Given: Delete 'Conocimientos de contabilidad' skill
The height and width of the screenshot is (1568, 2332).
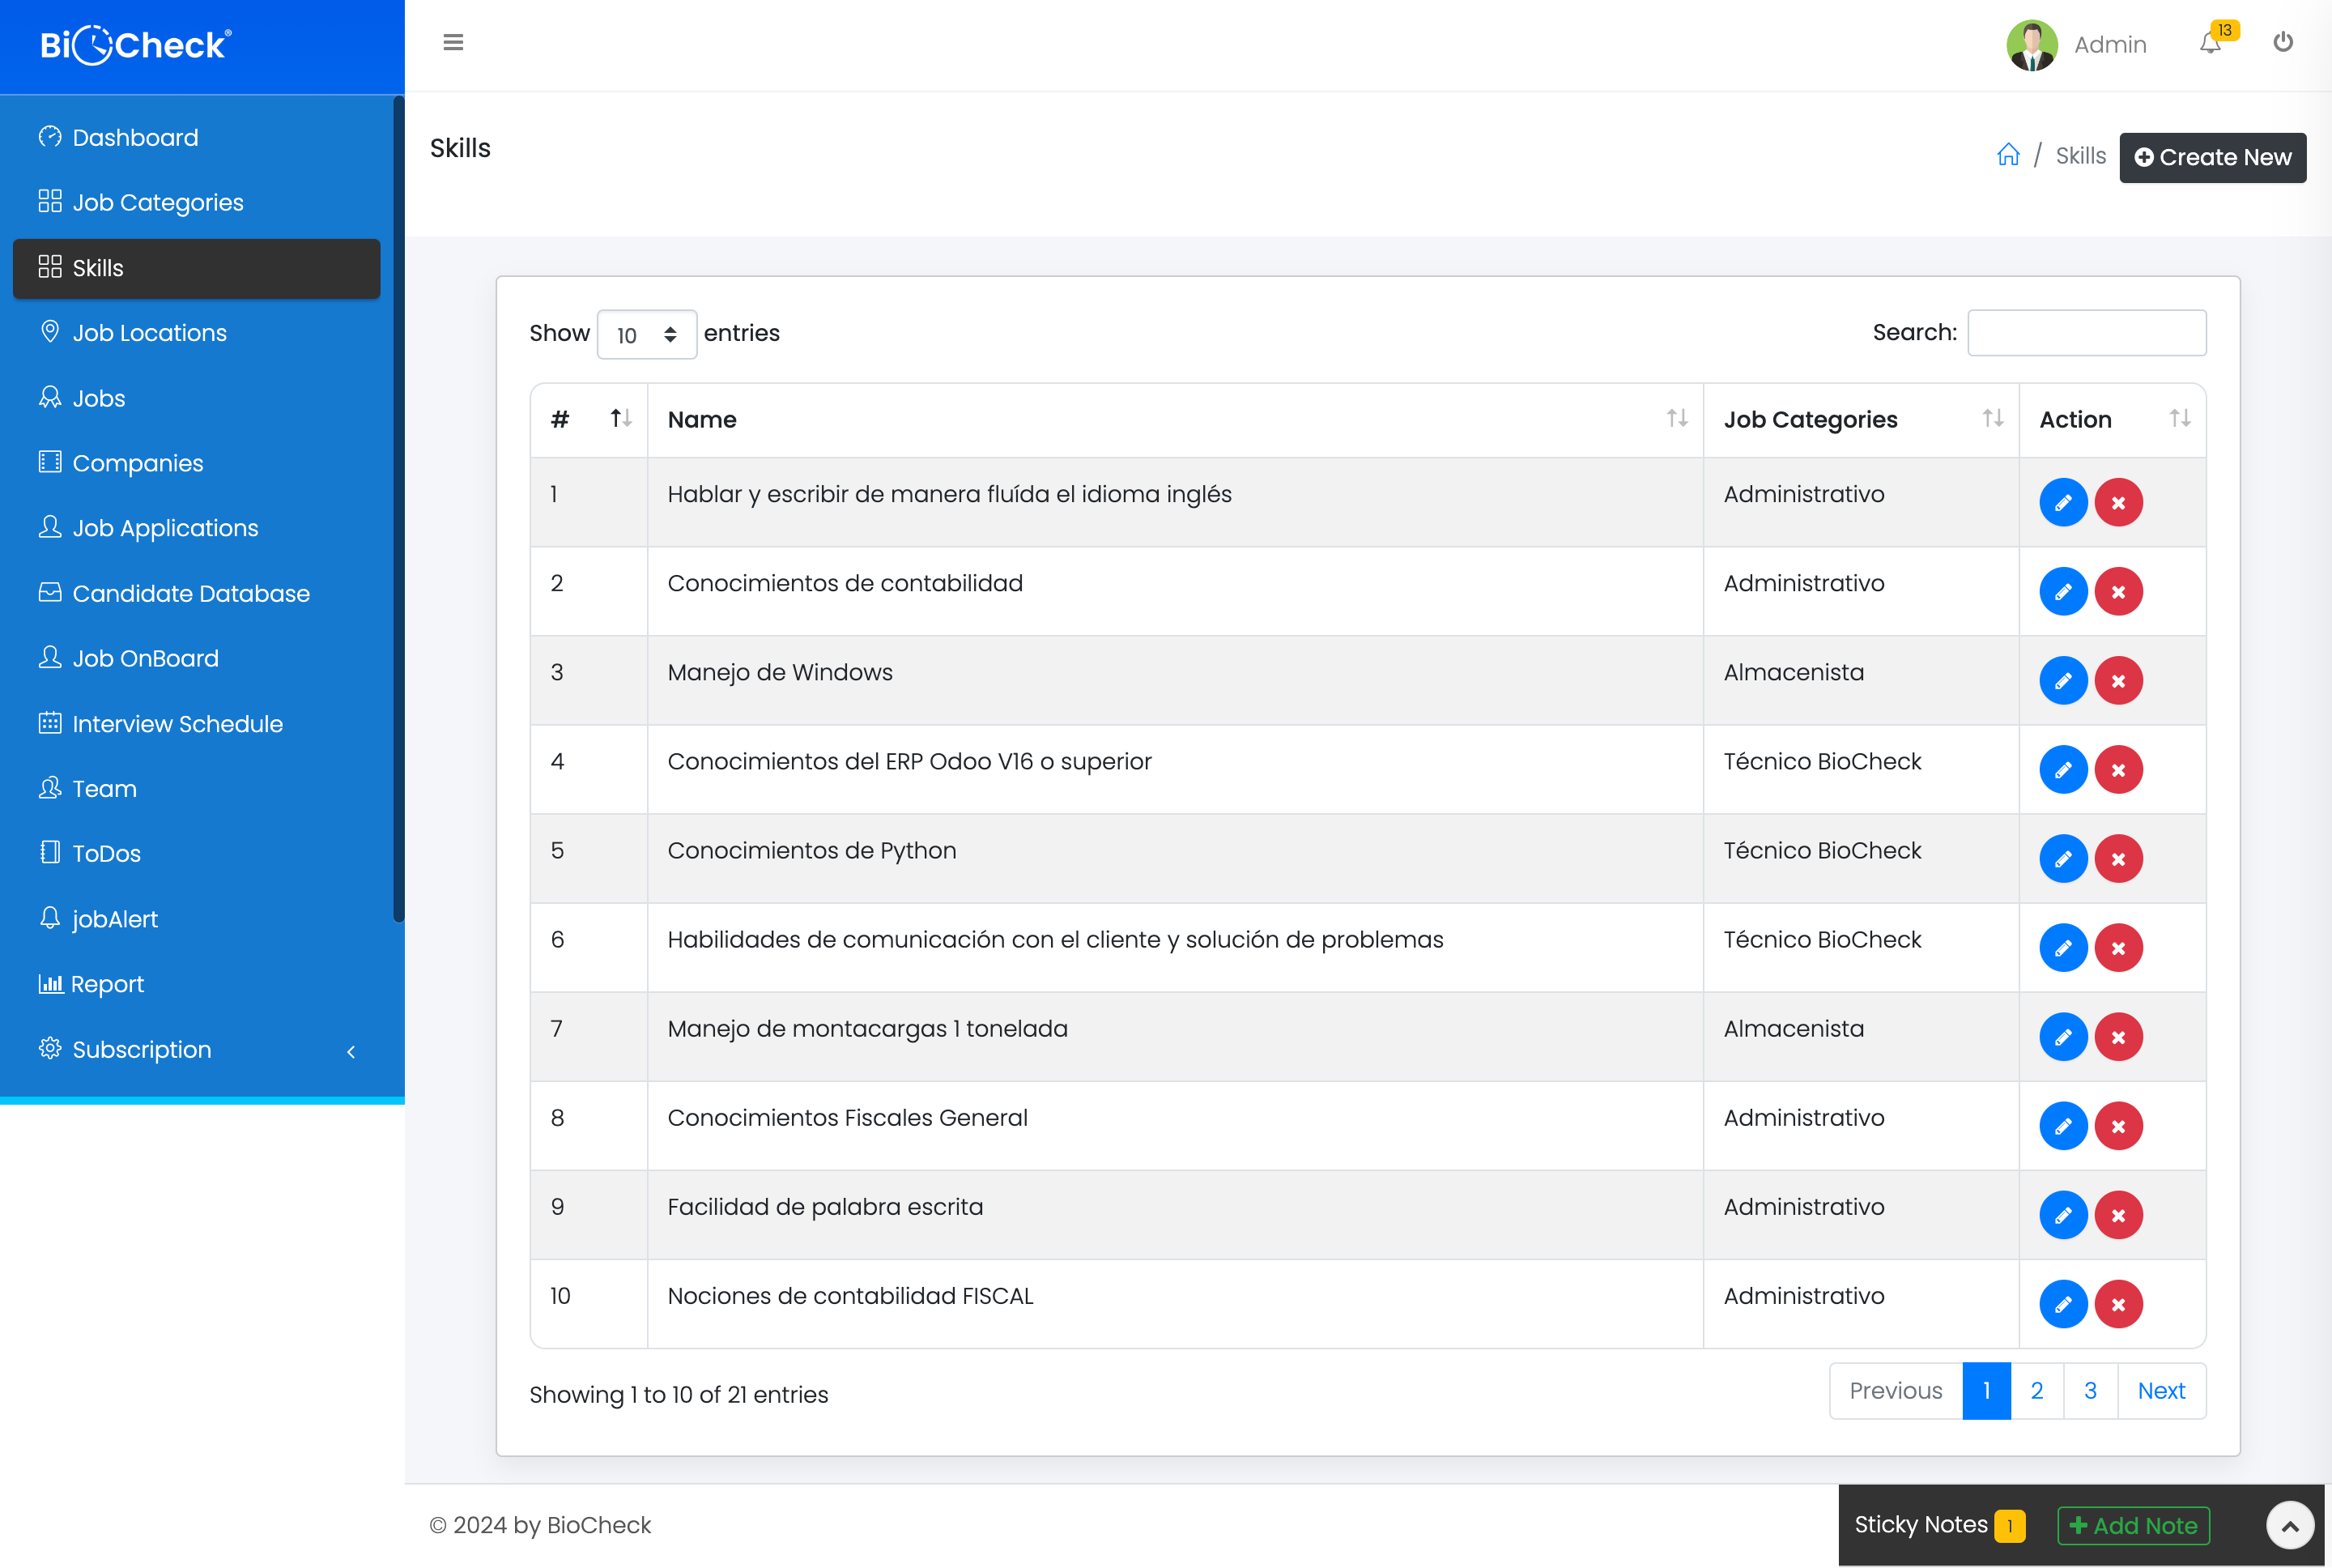Looking at the screenshot, I should (x=2118, y=591).
